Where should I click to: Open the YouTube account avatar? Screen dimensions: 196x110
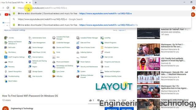click(x=193, y=15)
